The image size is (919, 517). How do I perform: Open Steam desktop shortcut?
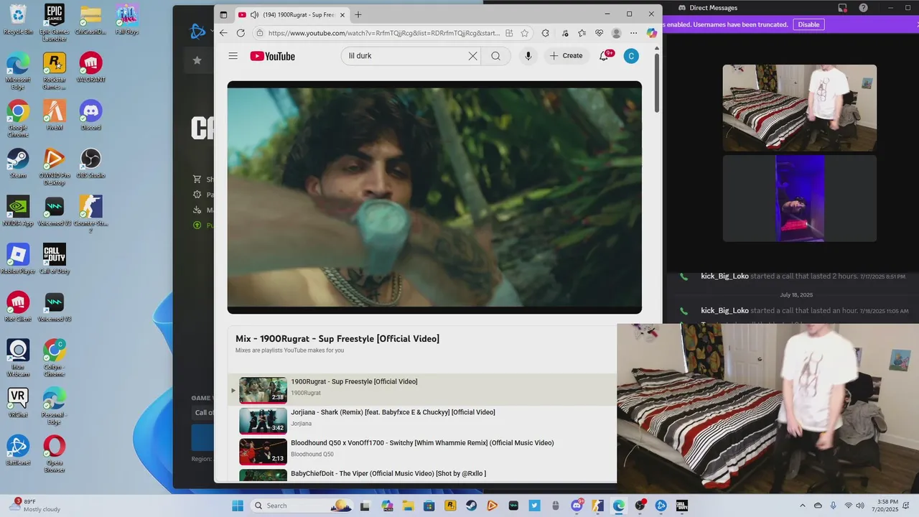point(18,162)
